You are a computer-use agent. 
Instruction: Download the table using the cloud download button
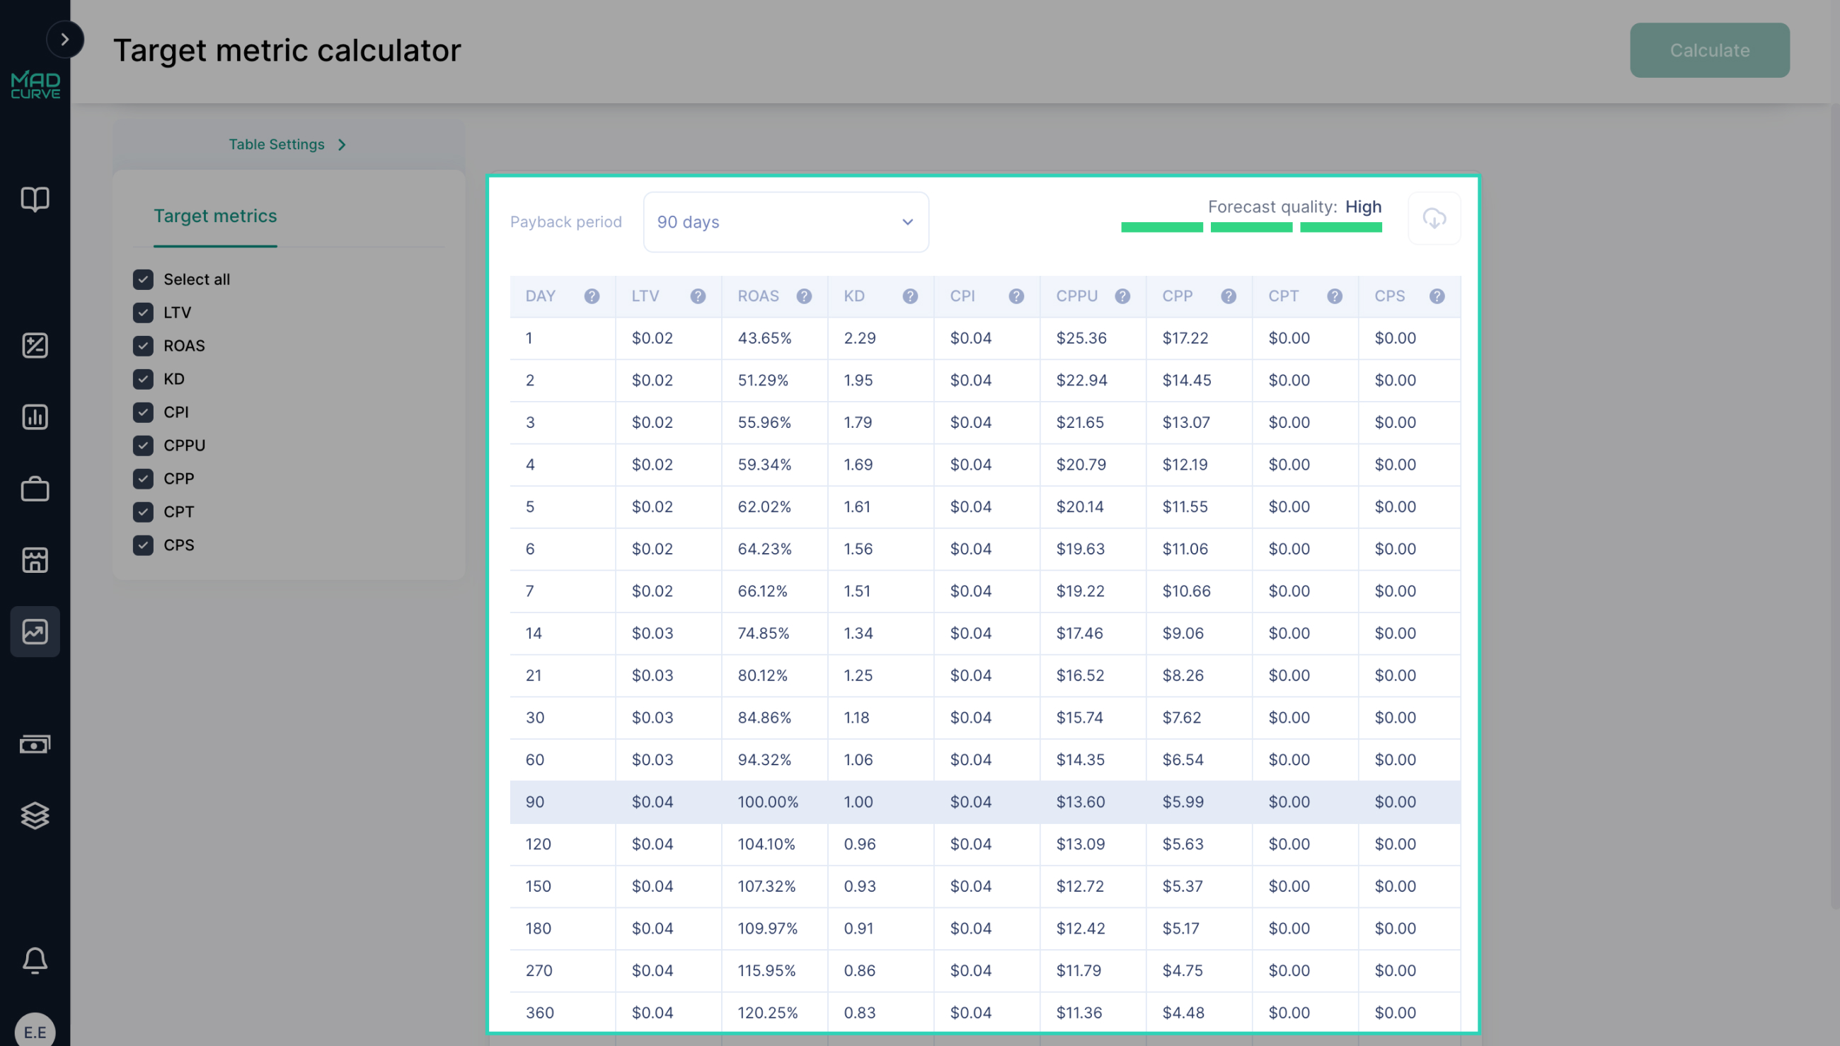1434,219
